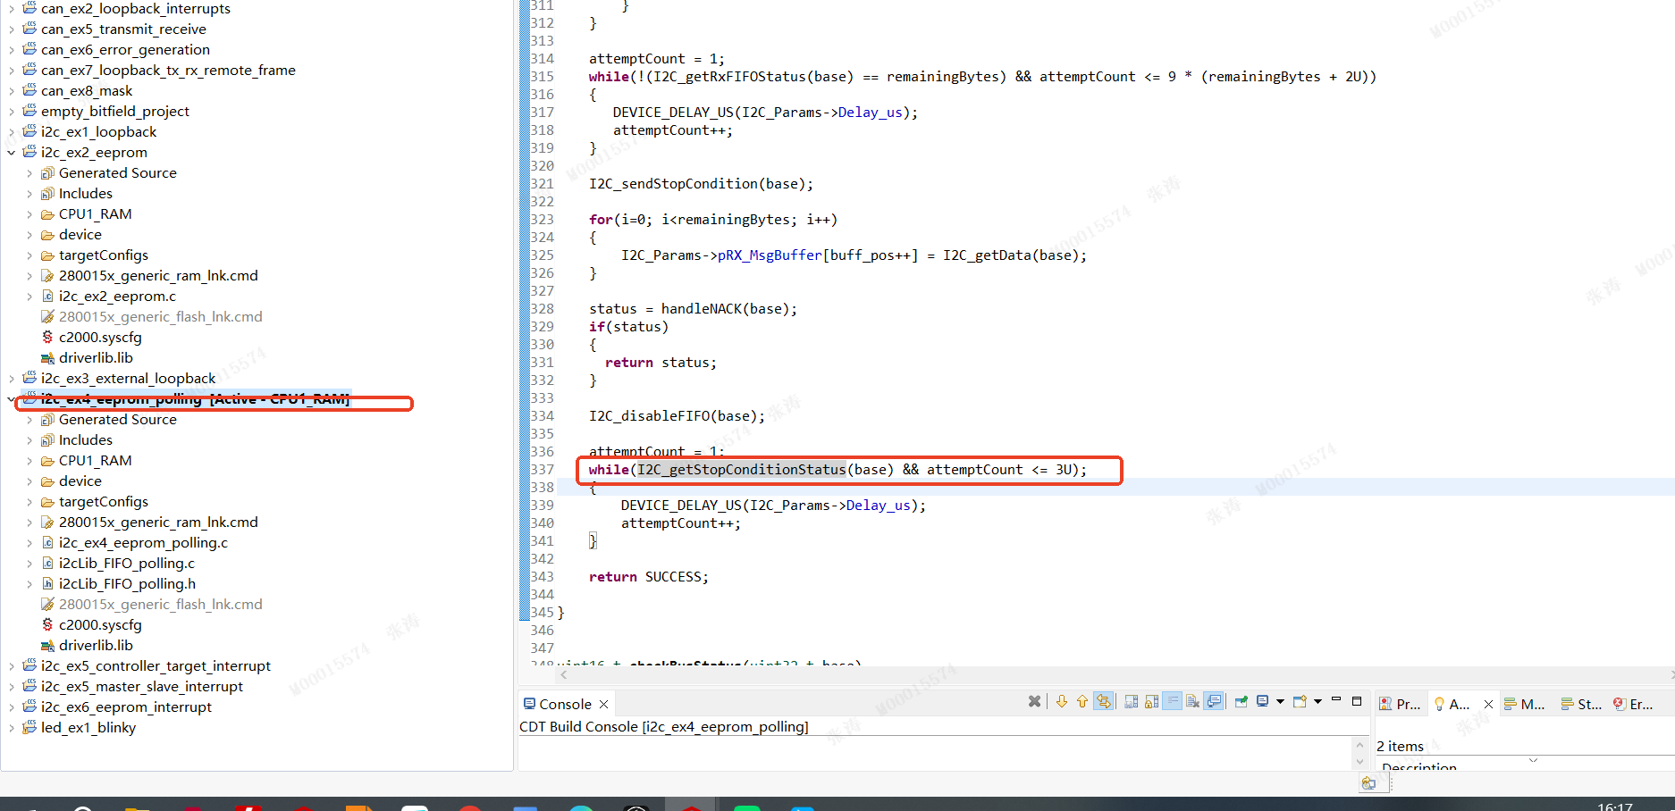The width and height of the screenshot is (1675, 811).
Task: Click the console previous error up arrow
Action: [x=1082, y=701]
